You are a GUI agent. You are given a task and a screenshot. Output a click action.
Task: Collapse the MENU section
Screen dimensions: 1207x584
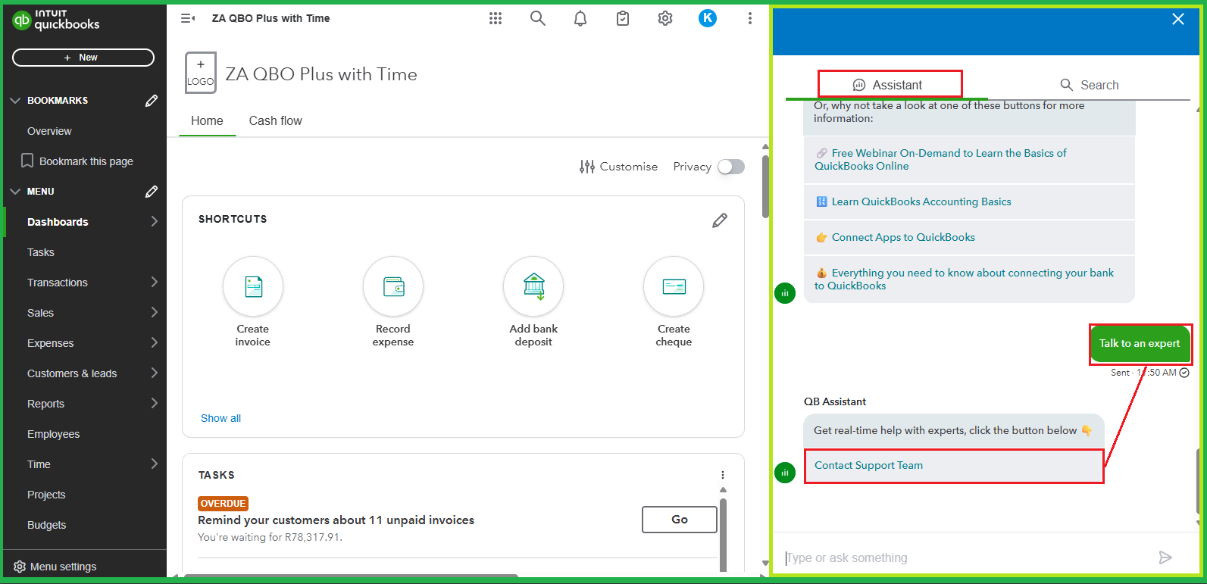click(15, 192)
